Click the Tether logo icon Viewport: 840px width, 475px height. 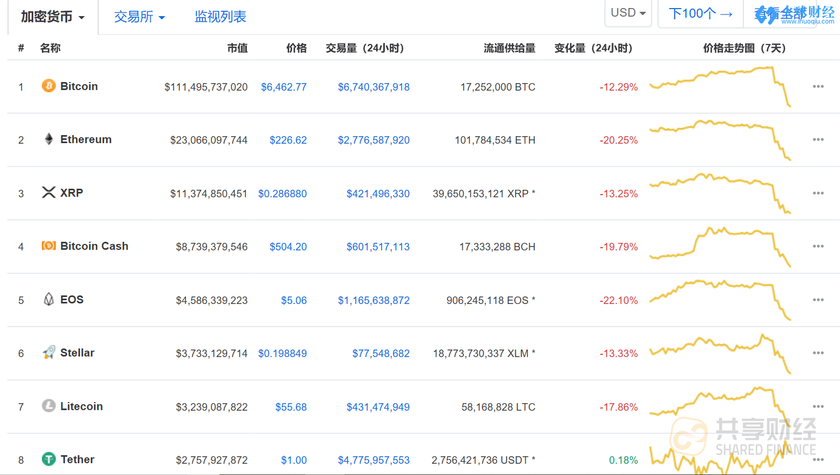49,459
